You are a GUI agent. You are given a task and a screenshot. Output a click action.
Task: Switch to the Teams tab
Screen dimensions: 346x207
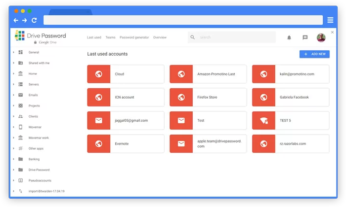pos(110,37)
